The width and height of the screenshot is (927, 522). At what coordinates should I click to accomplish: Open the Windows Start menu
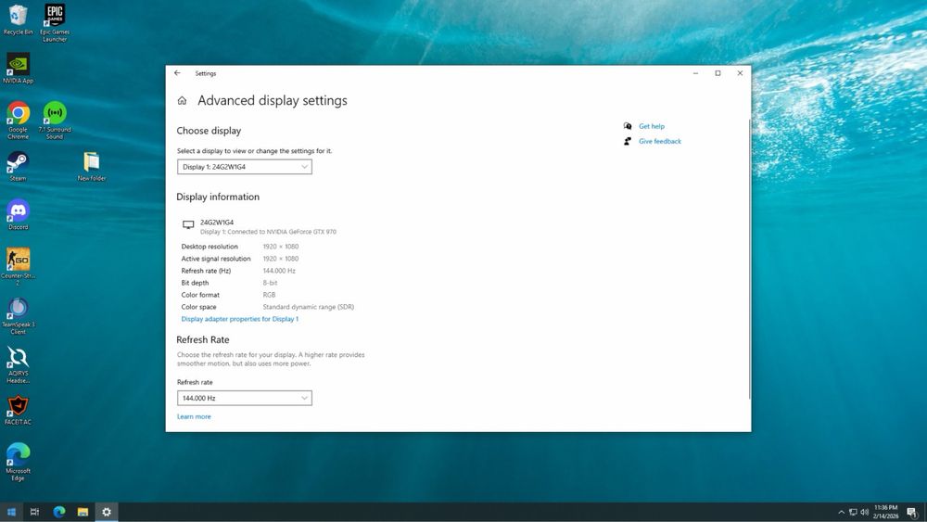click(11, 512)
